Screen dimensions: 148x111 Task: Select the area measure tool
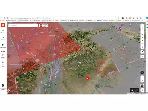pos(142,44)
